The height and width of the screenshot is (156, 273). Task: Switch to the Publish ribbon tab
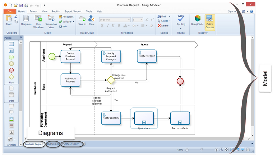coord(56,11)
